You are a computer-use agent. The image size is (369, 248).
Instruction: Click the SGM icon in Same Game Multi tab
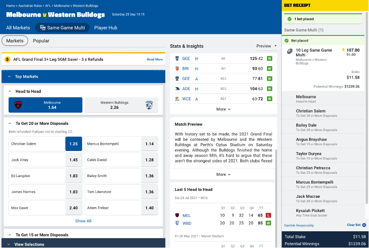coord(42,28)
